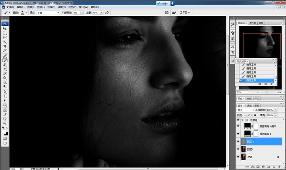Click the Quick Mask mode icon
The image size is (286, 170).
[x=5, y=139]
